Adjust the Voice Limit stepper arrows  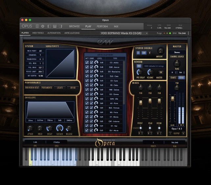click(x=43, y=71)
